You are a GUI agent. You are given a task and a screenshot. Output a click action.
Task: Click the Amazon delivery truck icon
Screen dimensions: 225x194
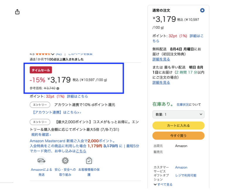42,160
